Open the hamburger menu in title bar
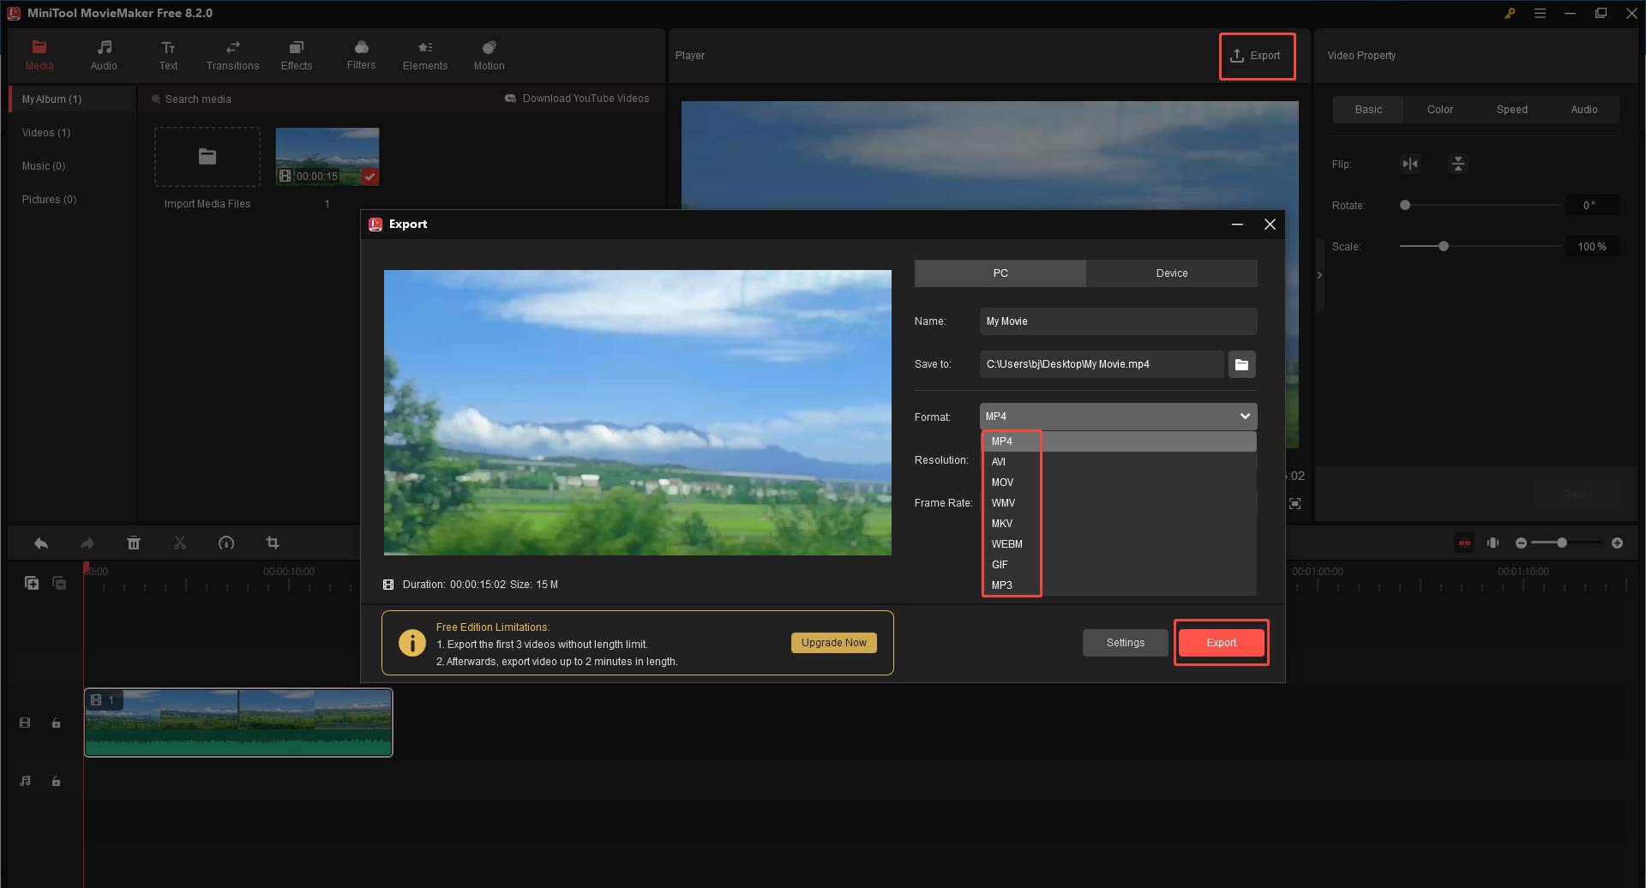 [x=1540, y=13]
